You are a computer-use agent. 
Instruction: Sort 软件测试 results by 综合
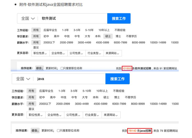39,68
